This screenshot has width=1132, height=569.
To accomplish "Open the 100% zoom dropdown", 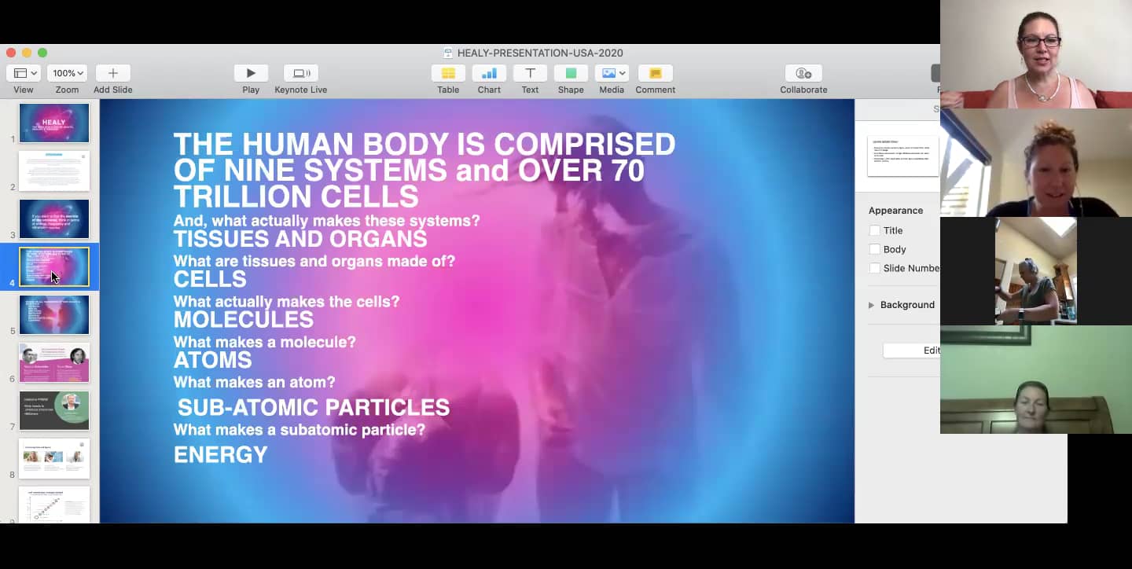I will (67, 73).
